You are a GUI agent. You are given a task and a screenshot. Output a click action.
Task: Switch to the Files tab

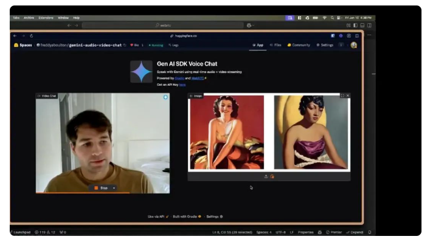click(276, 45)
